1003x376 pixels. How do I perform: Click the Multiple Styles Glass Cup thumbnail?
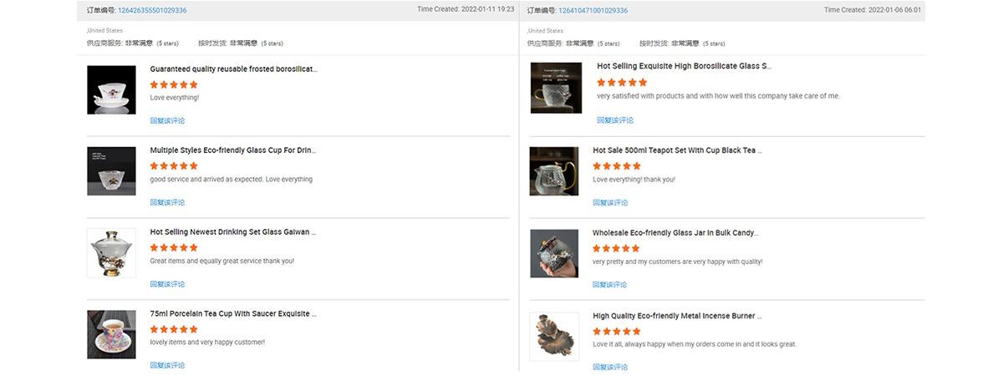[x=111, y=171]
